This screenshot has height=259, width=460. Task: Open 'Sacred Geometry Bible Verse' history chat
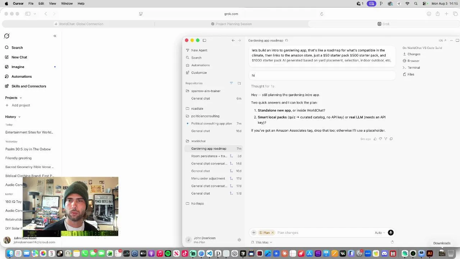(29, 167)
